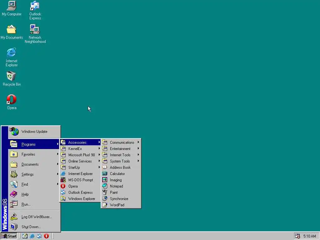Expand the Programs submenu arrow
This screenshot has height=240, width=320.
(57, 144)
